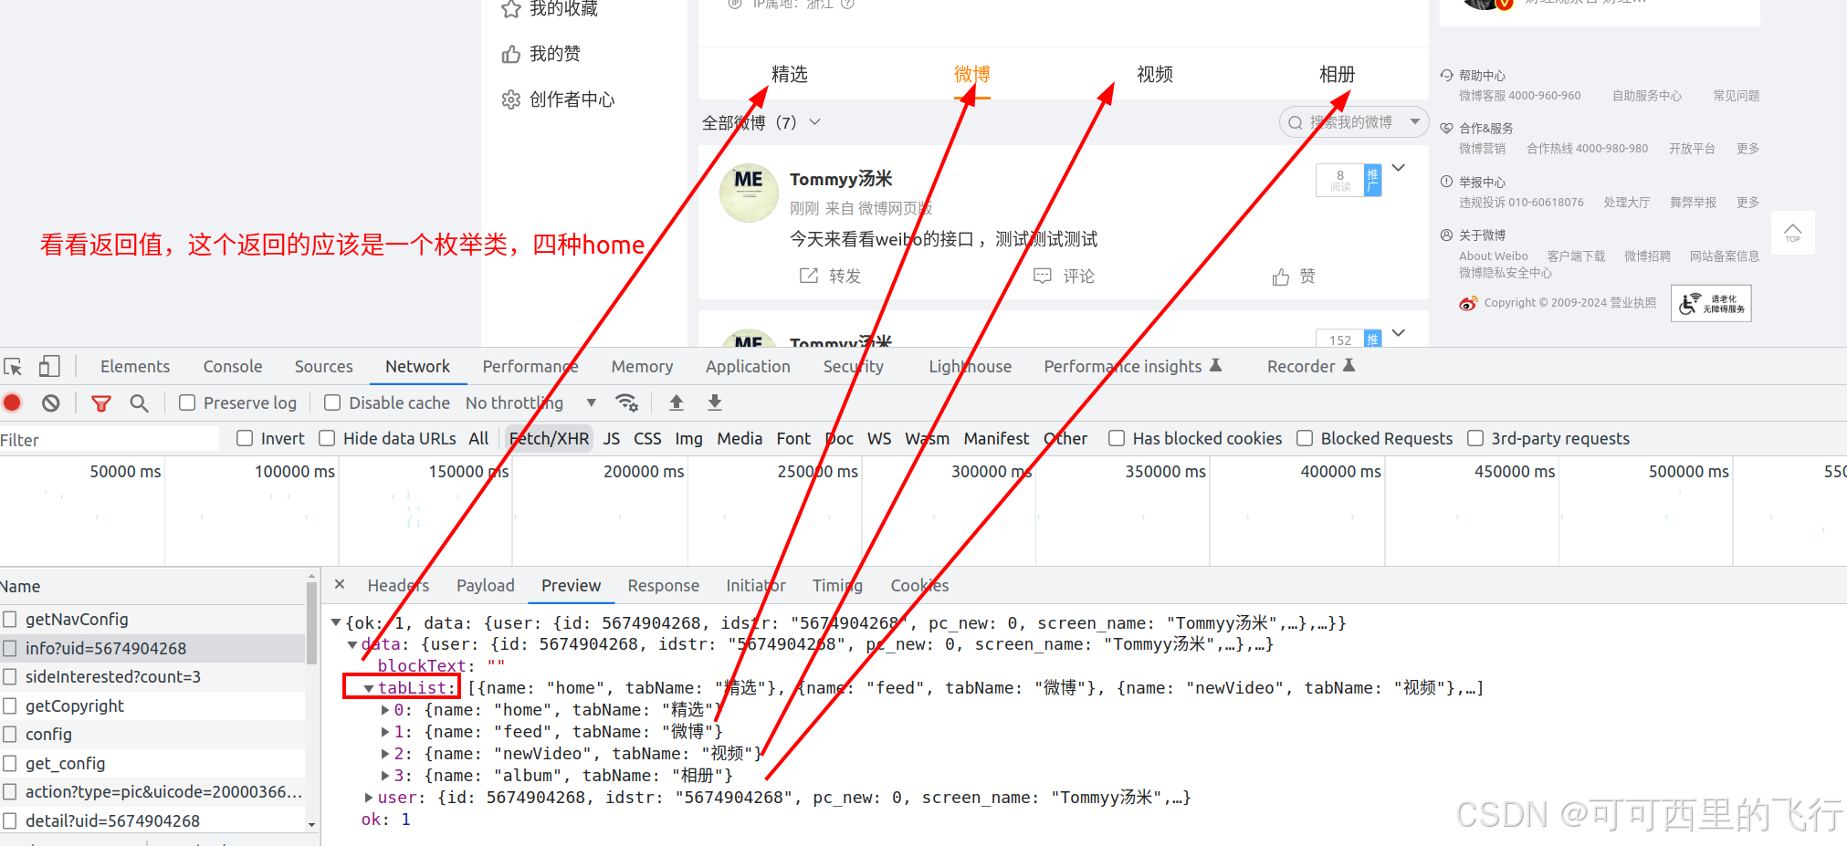Image resolution: width=1847 pixels, height=846 pixels.
Task: Click the import HAR upload icon
Action: [x=677, y=402]
